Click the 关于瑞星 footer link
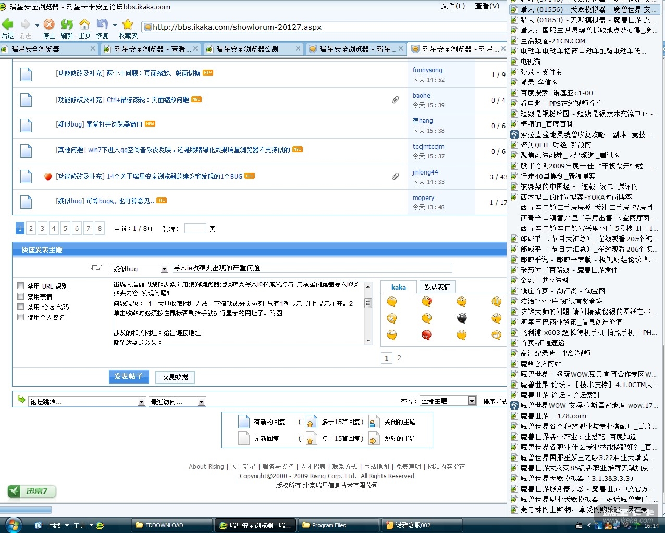 pyautogui.click(x=243, y=467)
